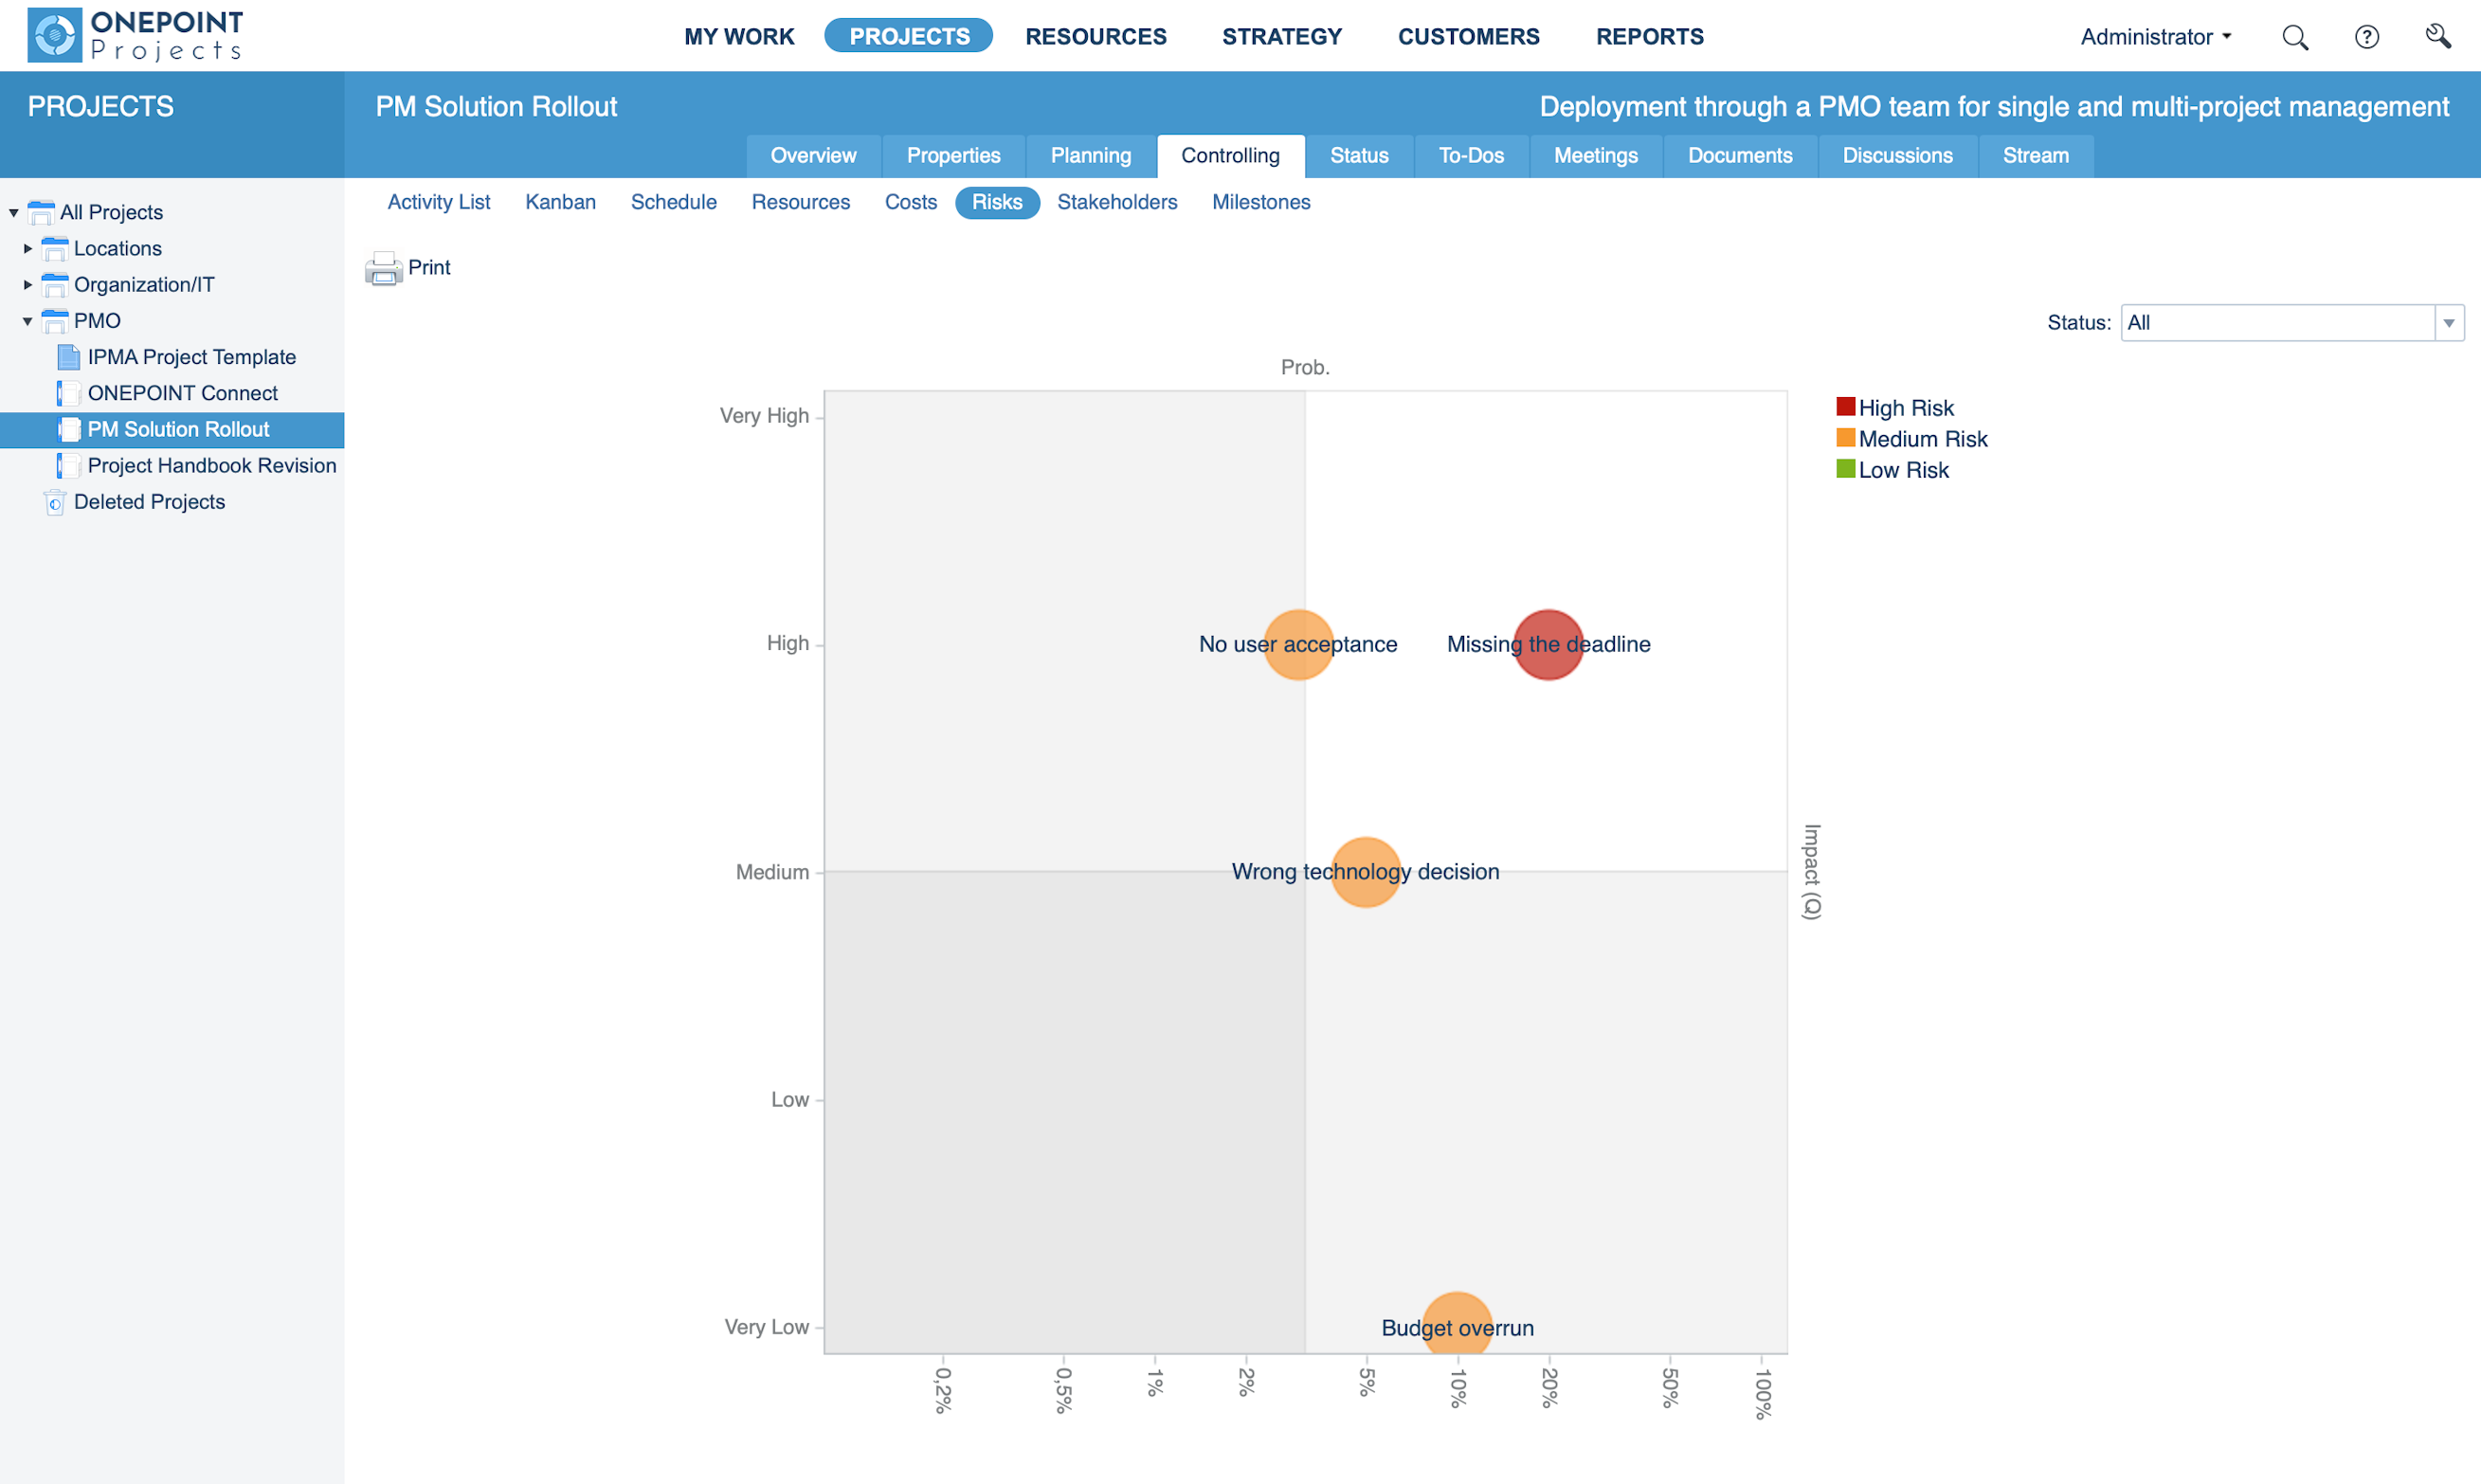Screen dimensions: 2481x1484
Task: Open Deleted Projects trash bin
Action: click(x=56, y=502)
